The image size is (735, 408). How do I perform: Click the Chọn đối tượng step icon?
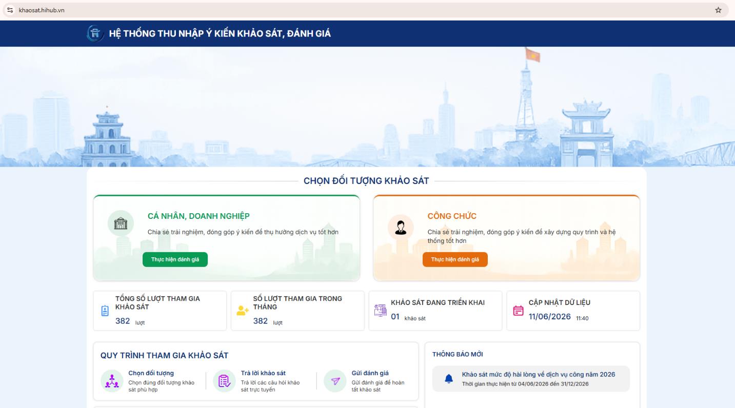(x=112, y=381)
